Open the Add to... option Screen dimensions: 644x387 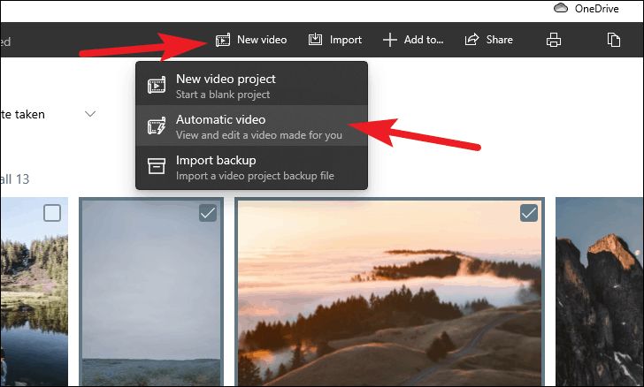(x=413, y=40)
